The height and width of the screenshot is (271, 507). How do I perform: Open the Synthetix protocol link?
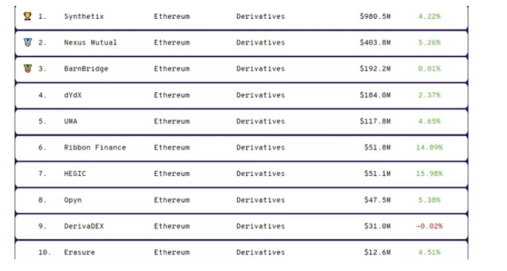[84, 16]
